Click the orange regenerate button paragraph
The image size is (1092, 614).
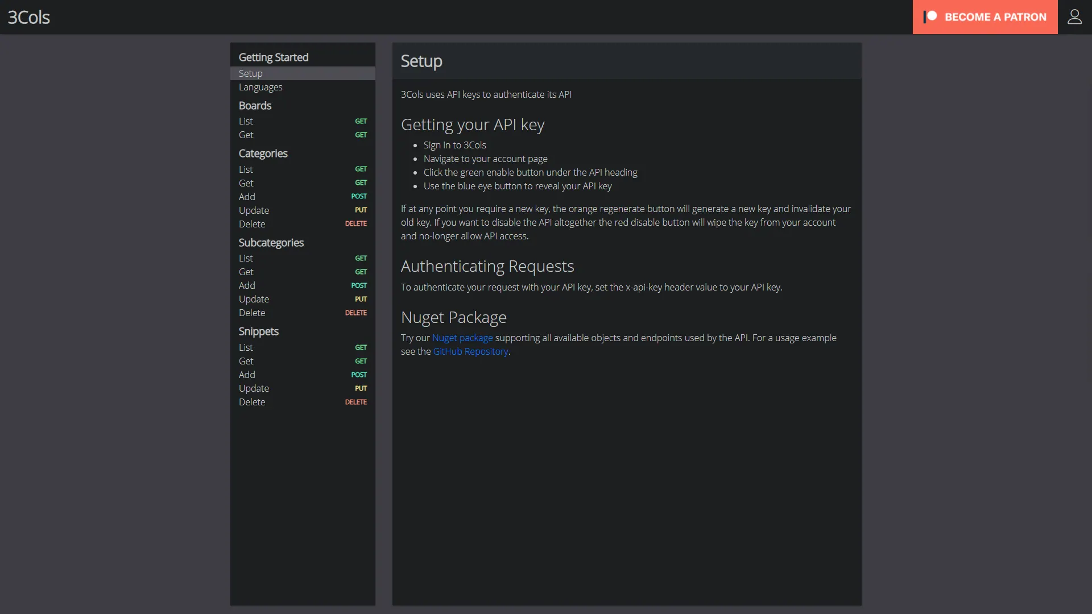click(x=626, y=222)
